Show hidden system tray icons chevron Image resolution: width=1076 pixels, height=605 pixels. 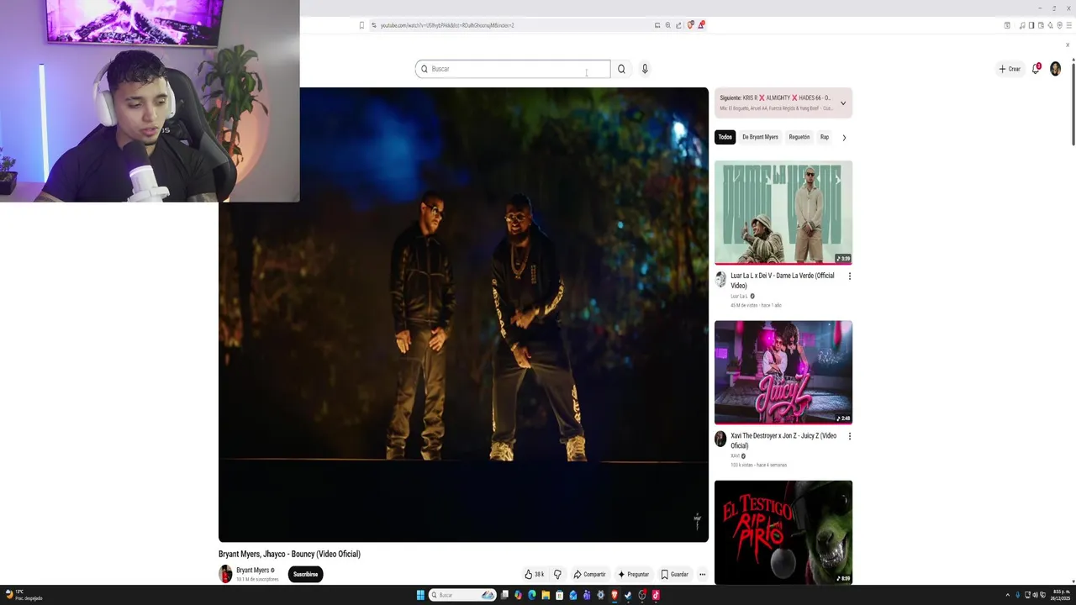(1008, 595)
